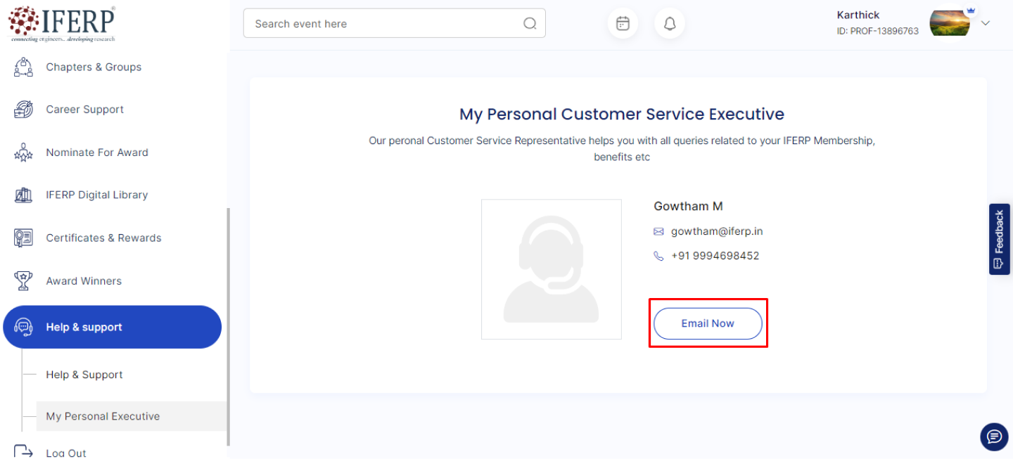Image resolution: width=1013 pixels, height=459 pixels.
Task: Select Help & Support submenu item
Action: [x=84, y=375]
